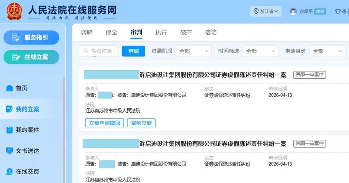Viewport: 349px width, 183px height.
Task: Open the 浙江省 region selector
Action: pyautogui.click(x=266, y=11)
